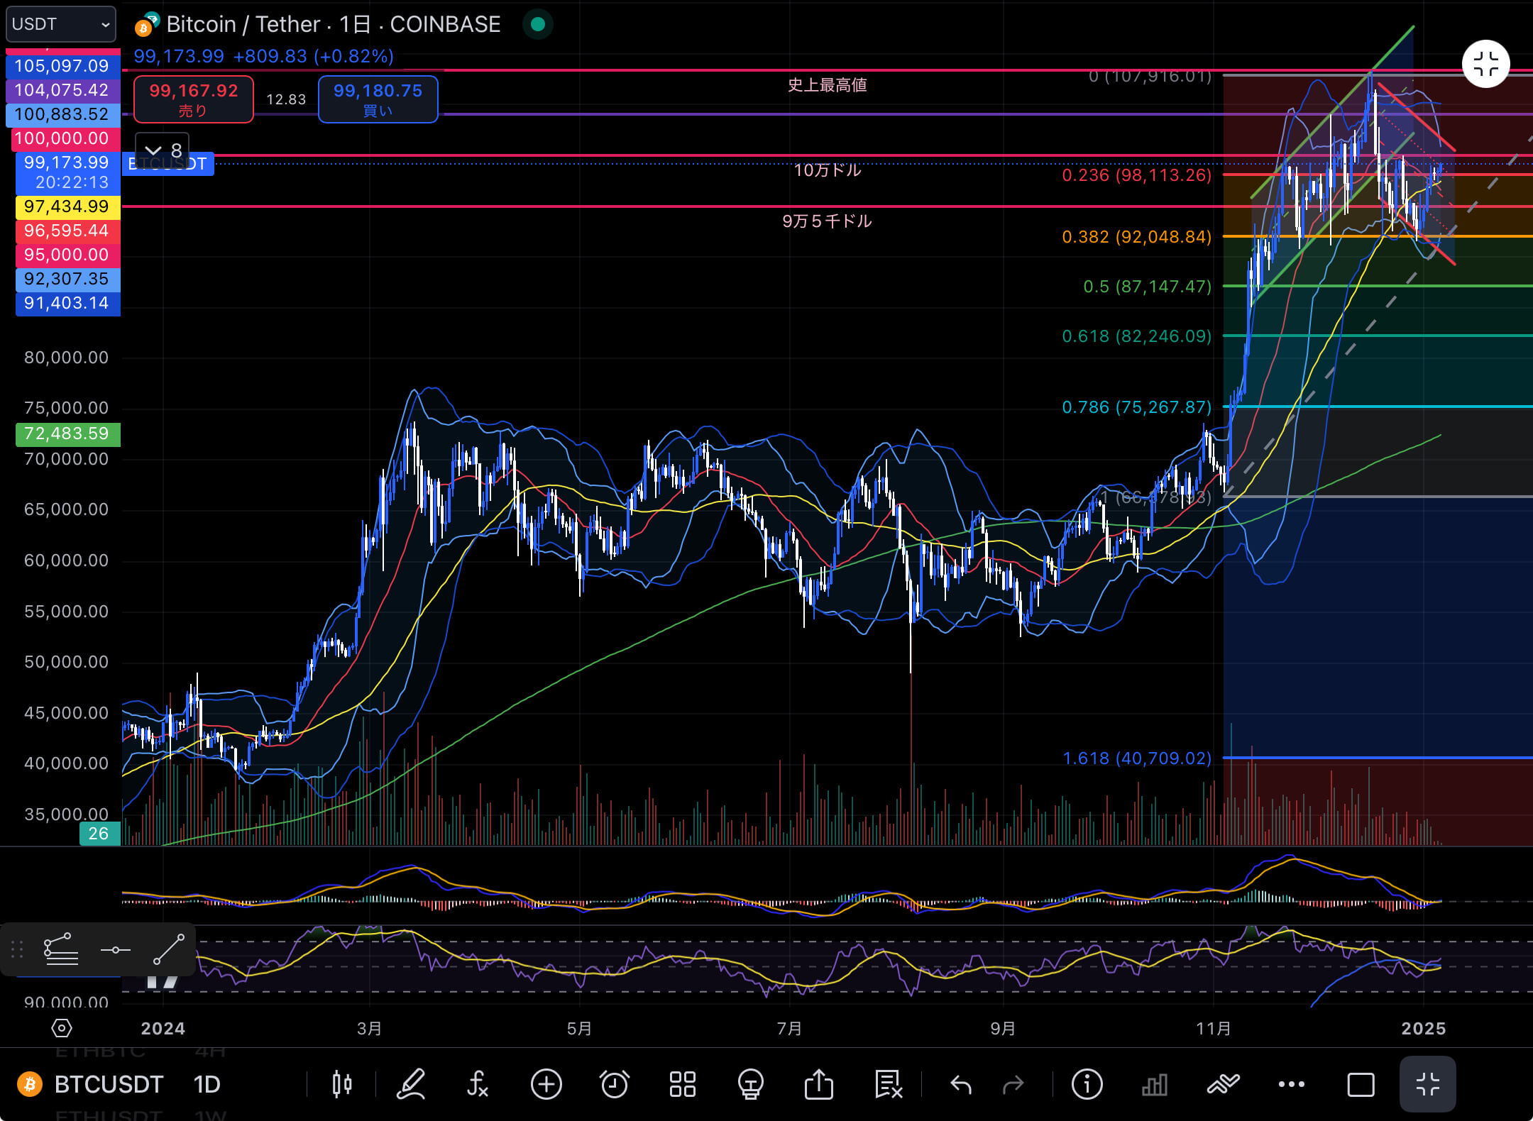Viewport: 1533px width, 1121px height.
Task: Open the notes remove icon
Action: tap(887, 1084)
